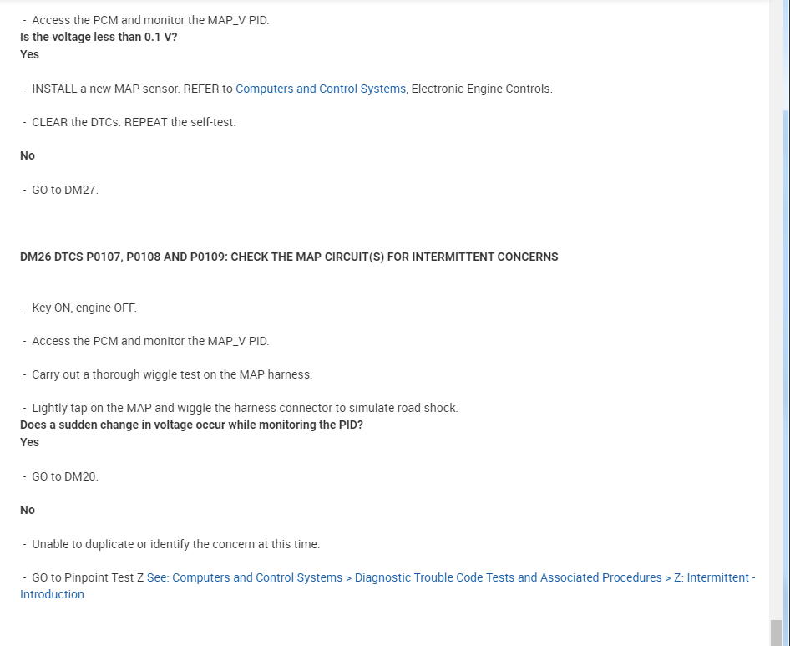This screenshot has height=646, width=790.
Task: Click the 'Lightly tap on the MAP' step
Action: [x=245, y=408]
